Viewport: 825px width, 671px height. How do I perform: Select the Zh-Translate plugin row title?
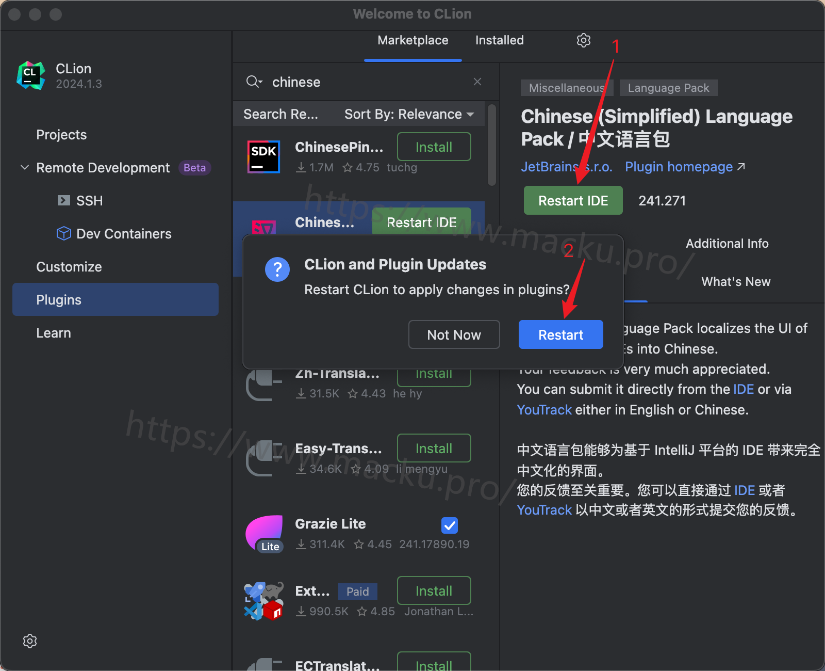pyautogui.click(x=337, y=373)
